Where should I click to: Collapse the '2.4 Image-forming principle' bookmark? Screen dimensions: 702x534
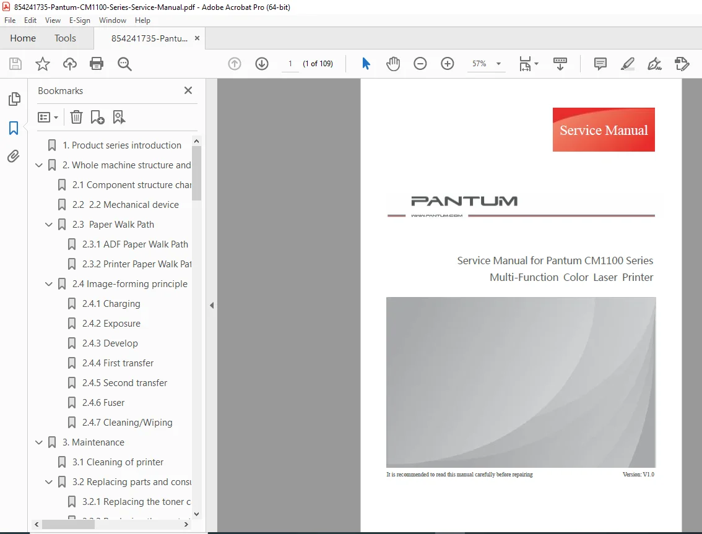click(x=49, y=284)
